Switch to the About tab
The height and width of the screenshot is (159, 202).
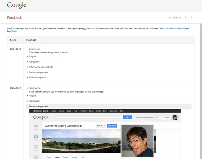(x=57, y=157)
